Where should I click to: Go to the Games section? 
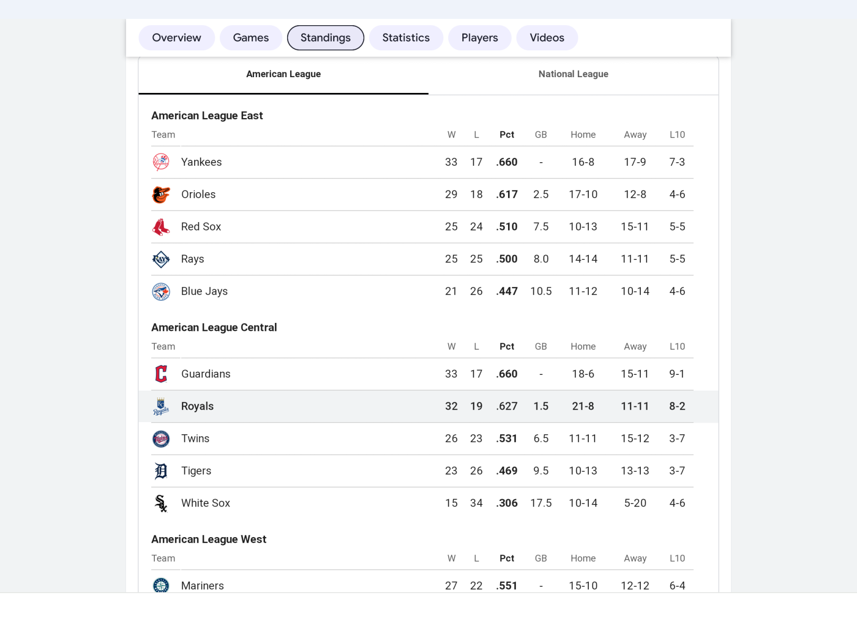point(251,38)
